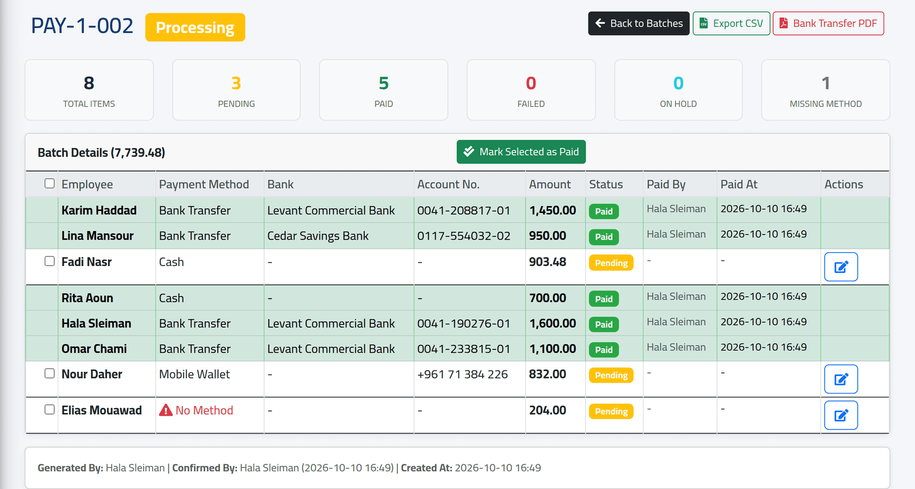Click the amount 1,600.00
The image size is (915, 489).
pyautogui.click(x=552, y=324)
